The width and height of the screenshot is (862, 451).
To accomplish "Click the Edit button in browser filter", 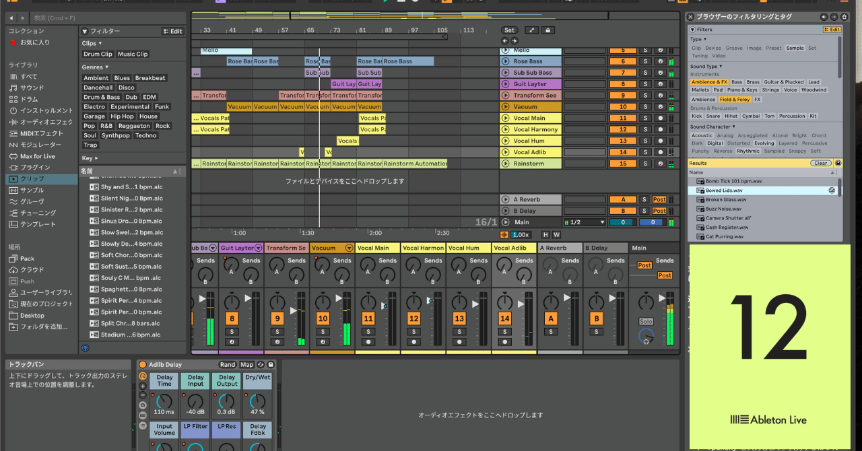I will (173, 31).
